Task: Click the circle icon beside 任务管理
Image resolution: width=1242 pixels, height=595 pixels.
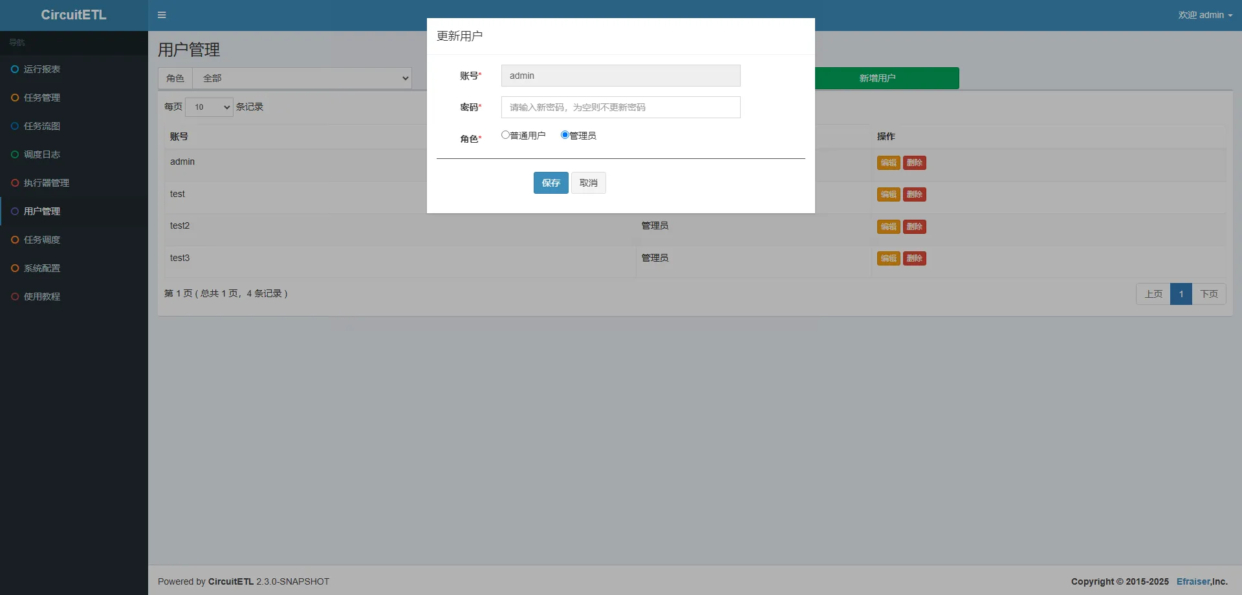Action: (x=15, y=98)
